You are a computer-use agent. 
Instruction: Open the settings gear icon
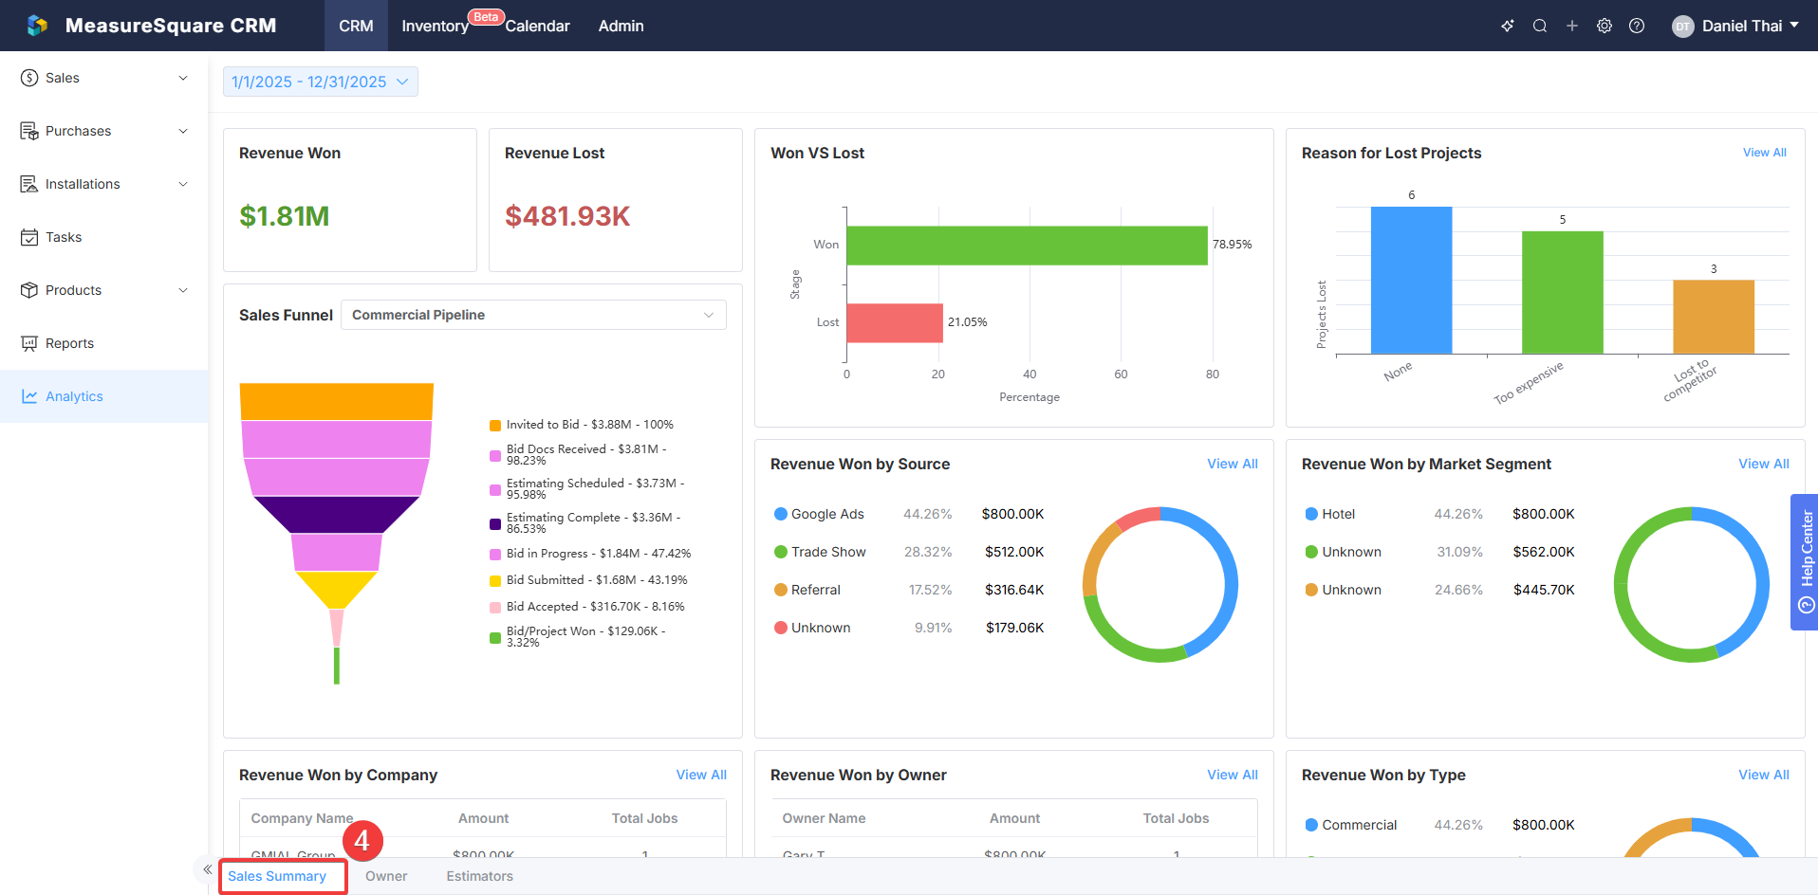coord(1605,26)
